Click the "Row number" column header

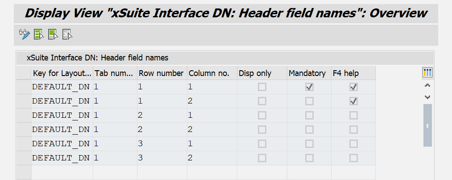pyautogui.click(x=161, y=73)
